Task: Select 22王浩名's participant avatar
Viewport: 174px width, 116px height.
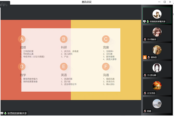Action: 157,86
